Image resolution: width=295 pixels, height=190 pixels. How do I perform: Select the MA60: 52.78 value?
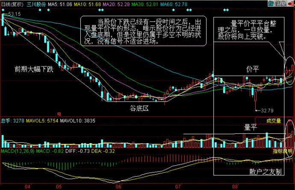(174, 4)
